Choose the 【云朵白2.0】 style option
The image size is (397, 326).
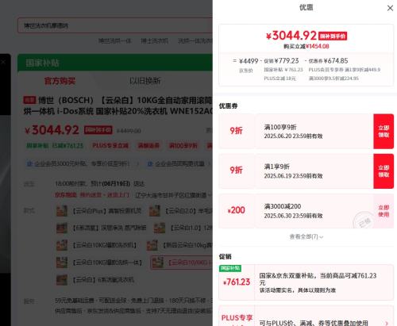click(181, 211)
